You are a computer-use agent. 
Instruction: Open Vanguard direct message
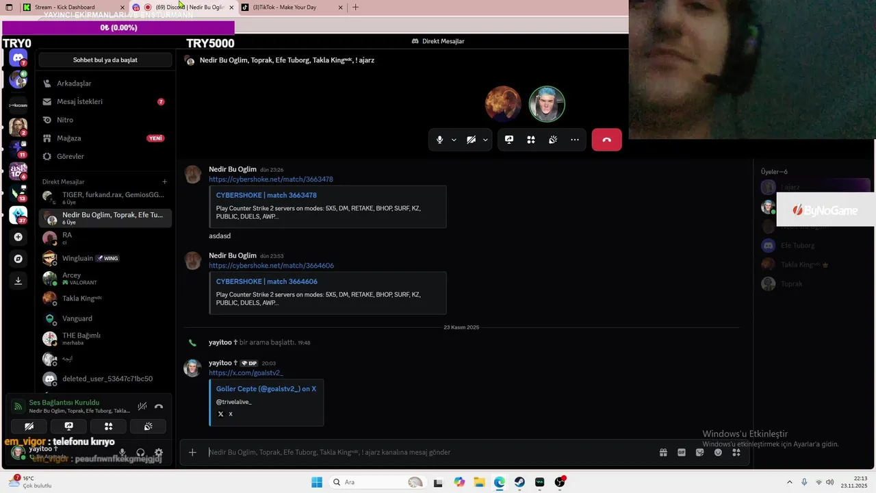[105, 318]
